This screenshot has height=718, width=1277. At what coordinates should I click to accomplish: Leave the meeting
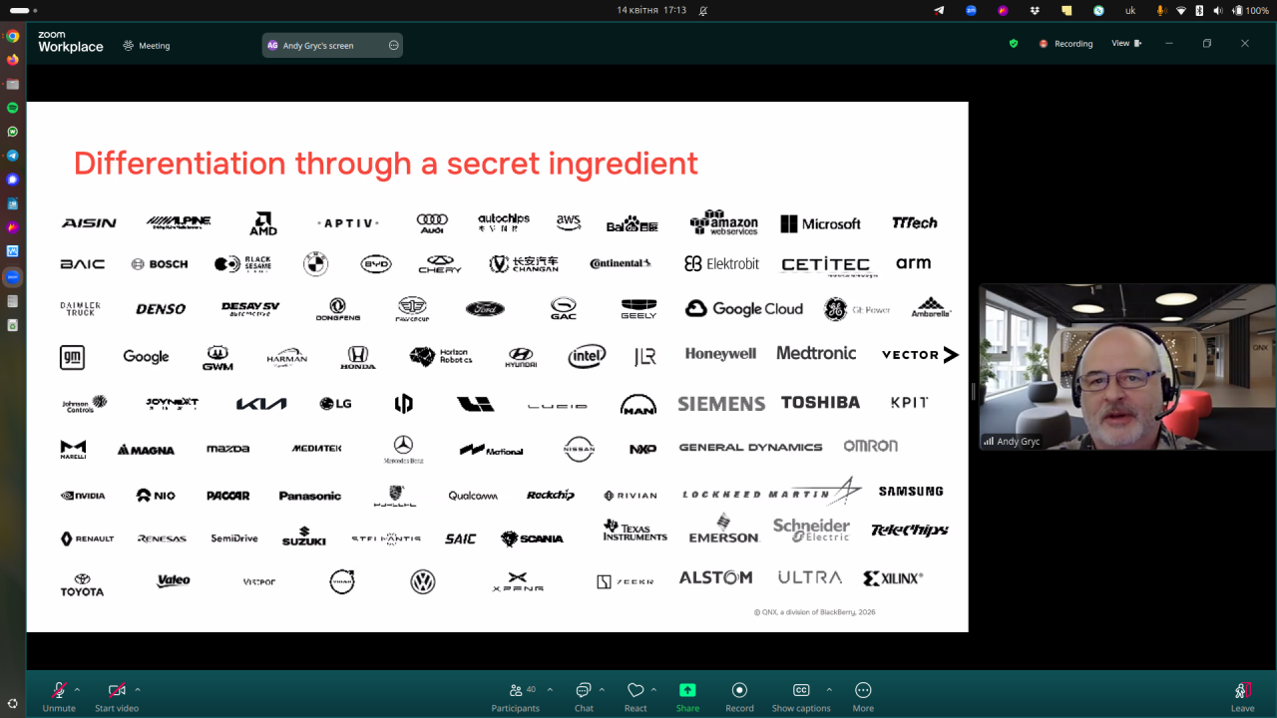(x=1242, y=691)
